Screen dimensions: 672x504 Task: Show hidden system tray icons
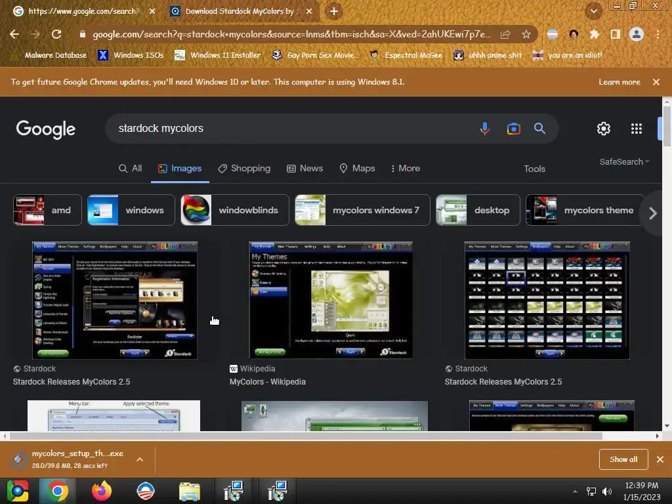click(575, 492)
